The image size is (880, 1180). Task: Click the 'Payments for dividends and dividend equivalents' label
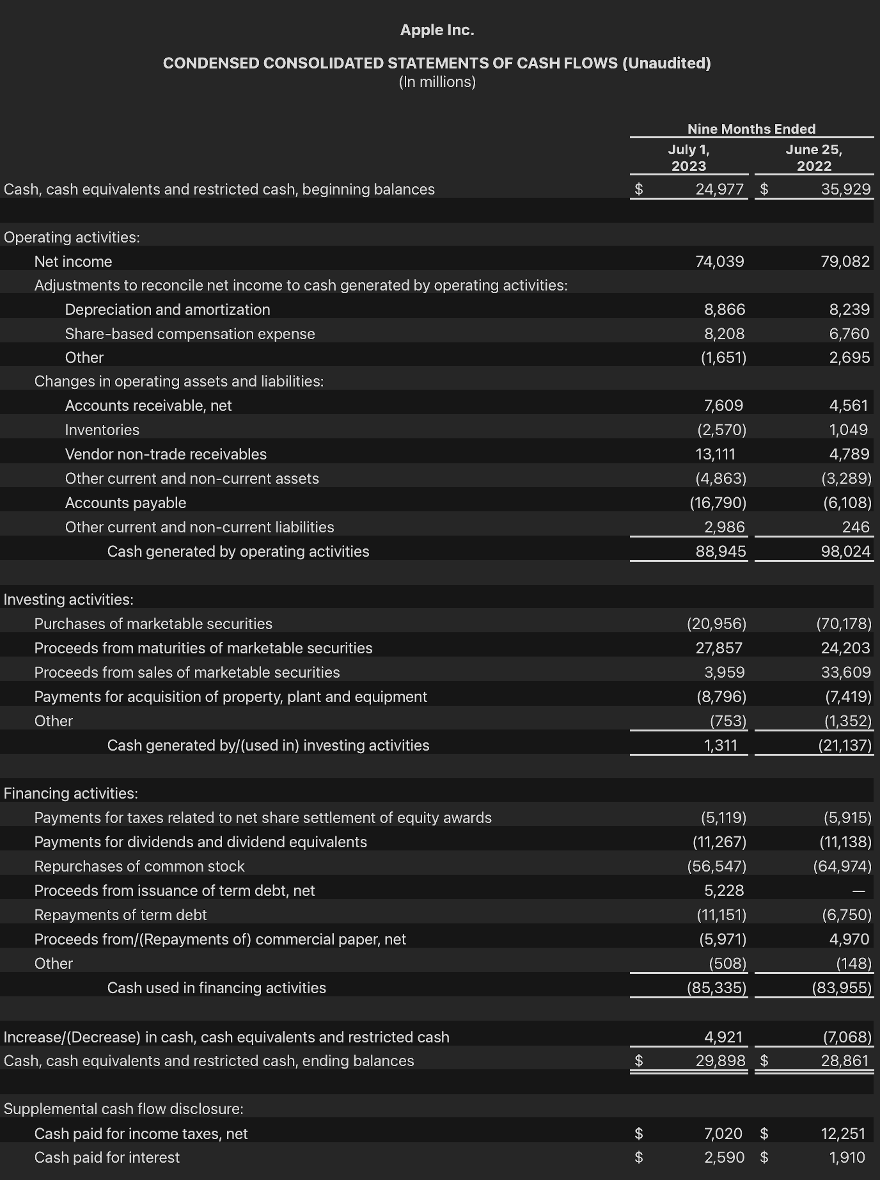[x=200, y=842]
